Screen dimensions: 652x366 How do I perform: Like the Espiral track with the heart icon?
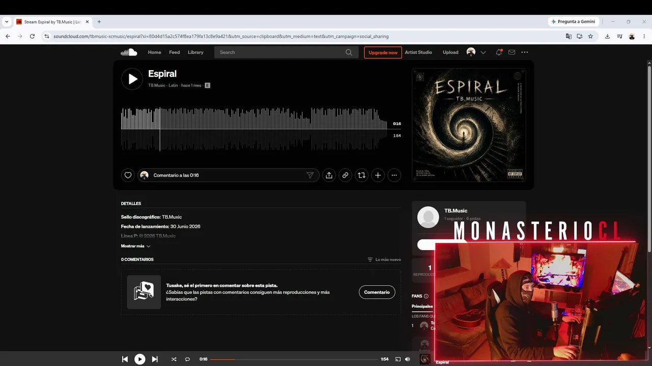128,175
